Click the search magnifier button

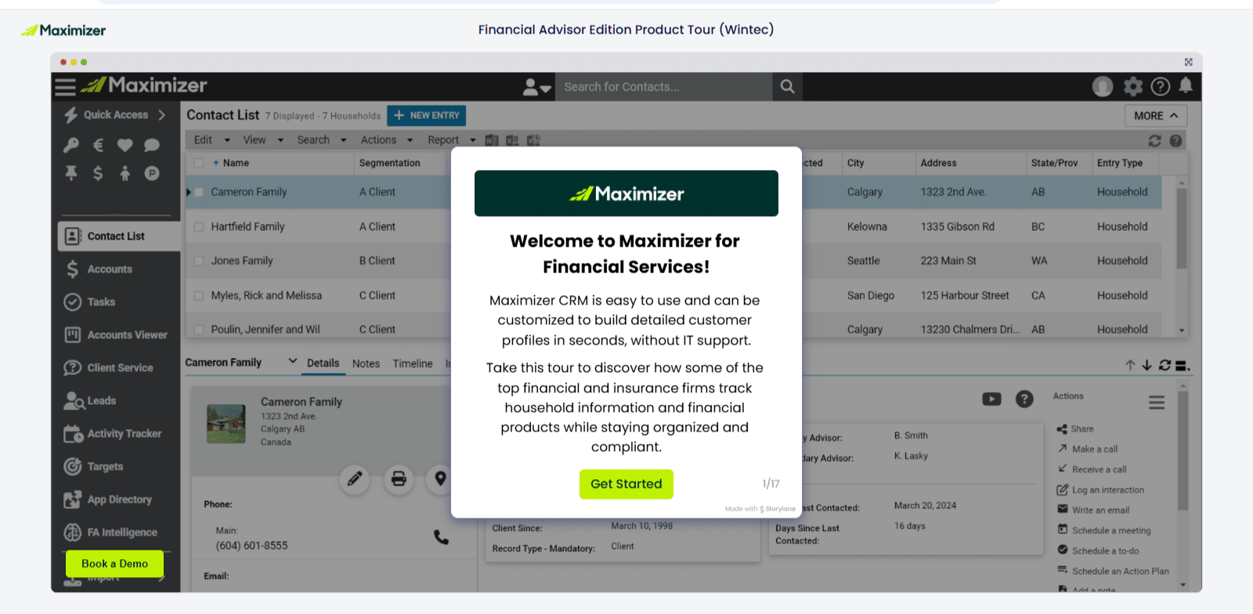[x=787, y=86]
